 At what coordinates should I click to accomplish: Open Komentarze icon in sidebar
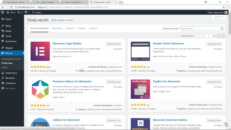3,41
